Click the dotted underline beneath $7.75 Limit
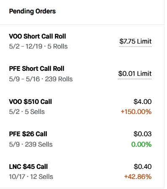This screenshot has height=189, width=167. (x=136, y=47)
